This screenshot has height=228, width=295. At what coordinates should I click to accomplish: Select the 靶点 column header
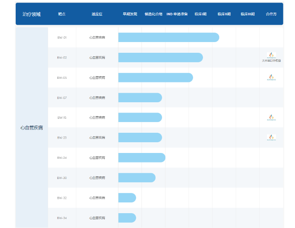[x=62, y=14]
